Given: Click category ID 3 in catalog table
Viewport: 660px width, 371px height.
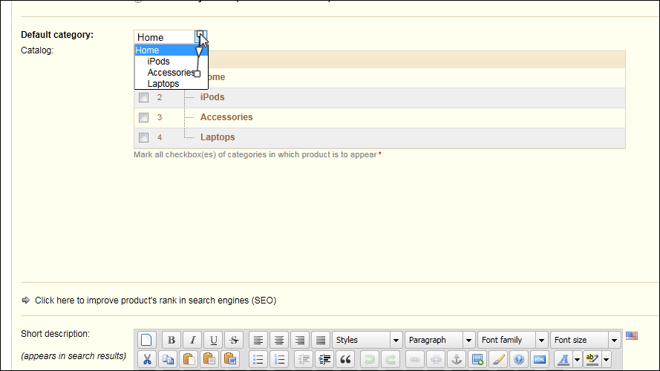Looking at the screenshot, I should (x=160, y=117).
